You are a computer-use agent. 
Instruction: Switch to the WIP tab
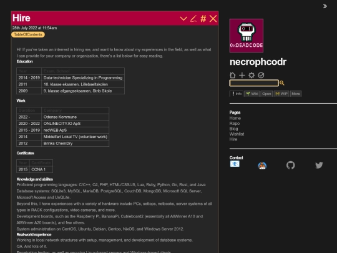point(281,94)
